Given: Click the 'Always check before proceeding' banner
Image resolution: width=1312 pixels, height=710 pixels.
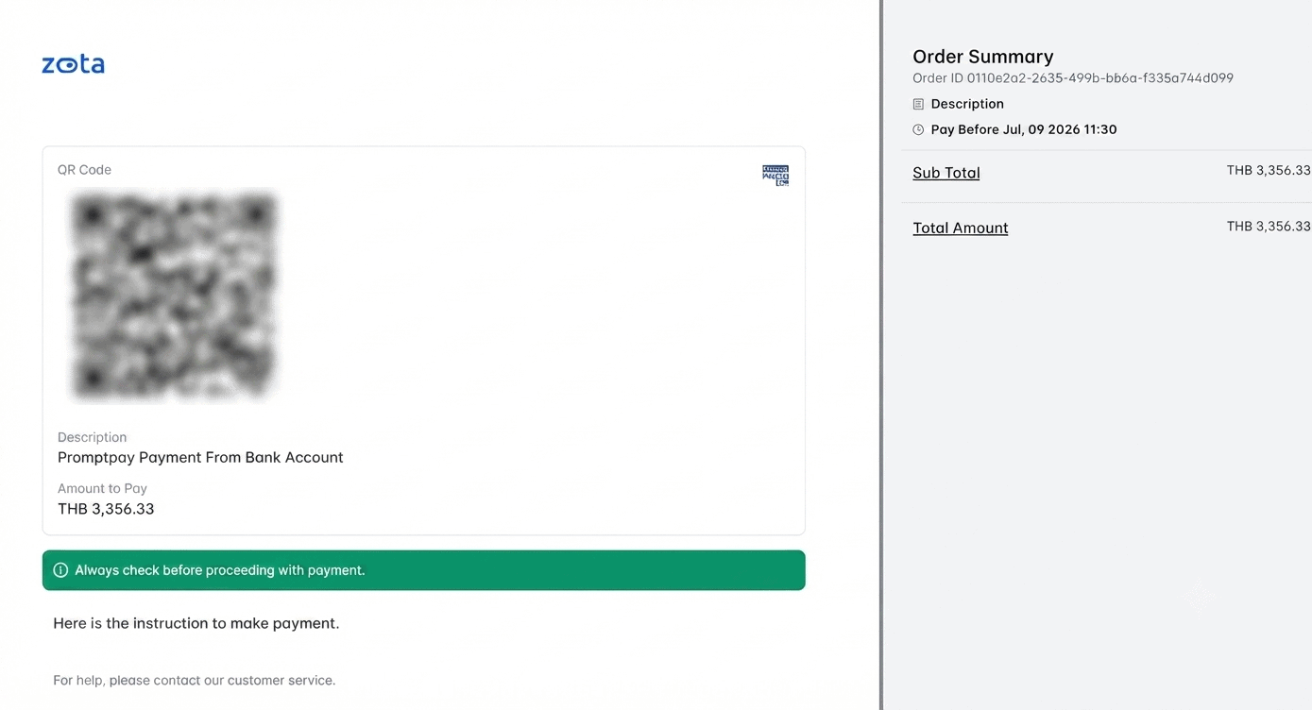Looking at the screenshot, I should (424, 570).
